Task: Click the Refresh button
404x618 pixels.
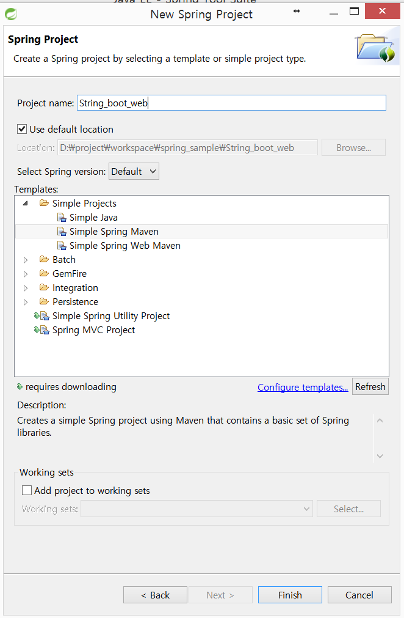Action: pyautogui.click(x=370, y=387)
